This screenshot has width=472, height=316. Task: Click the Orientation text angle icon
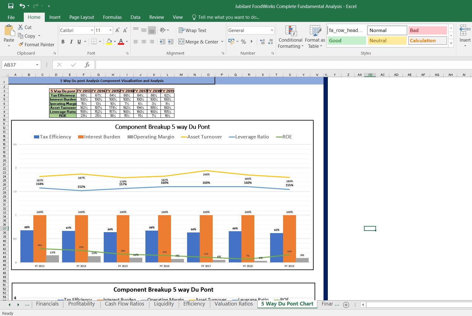click(x=163, y=30)
